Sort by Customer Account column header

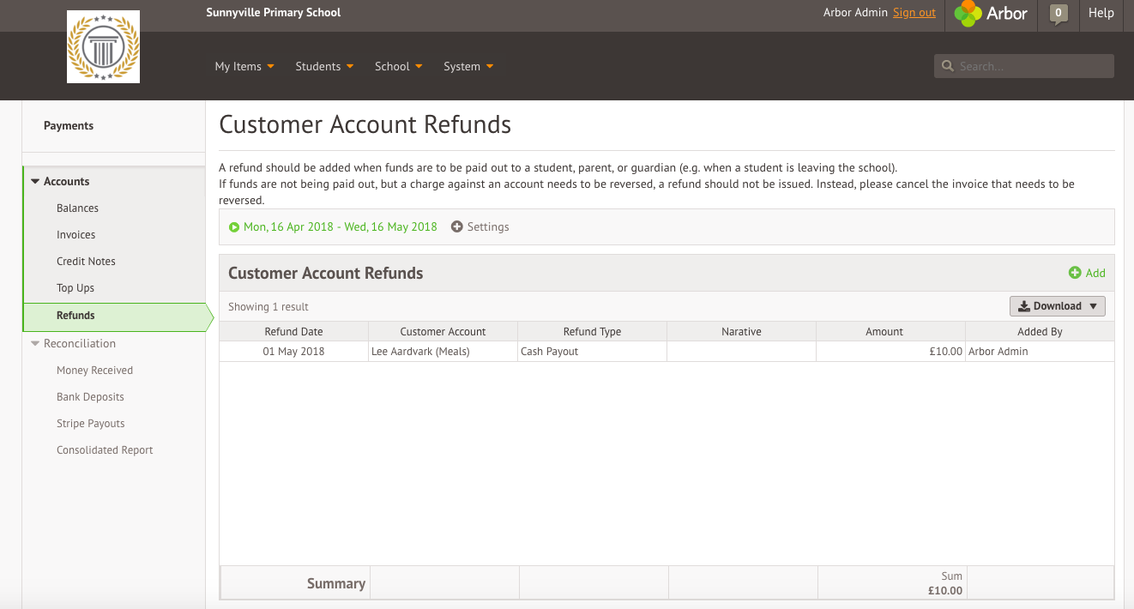coord(443,332)
